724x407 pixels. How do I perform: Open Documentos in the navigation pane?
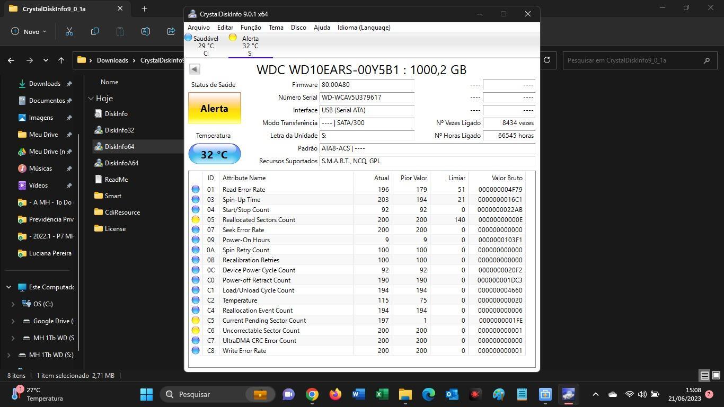pos(47,101)
